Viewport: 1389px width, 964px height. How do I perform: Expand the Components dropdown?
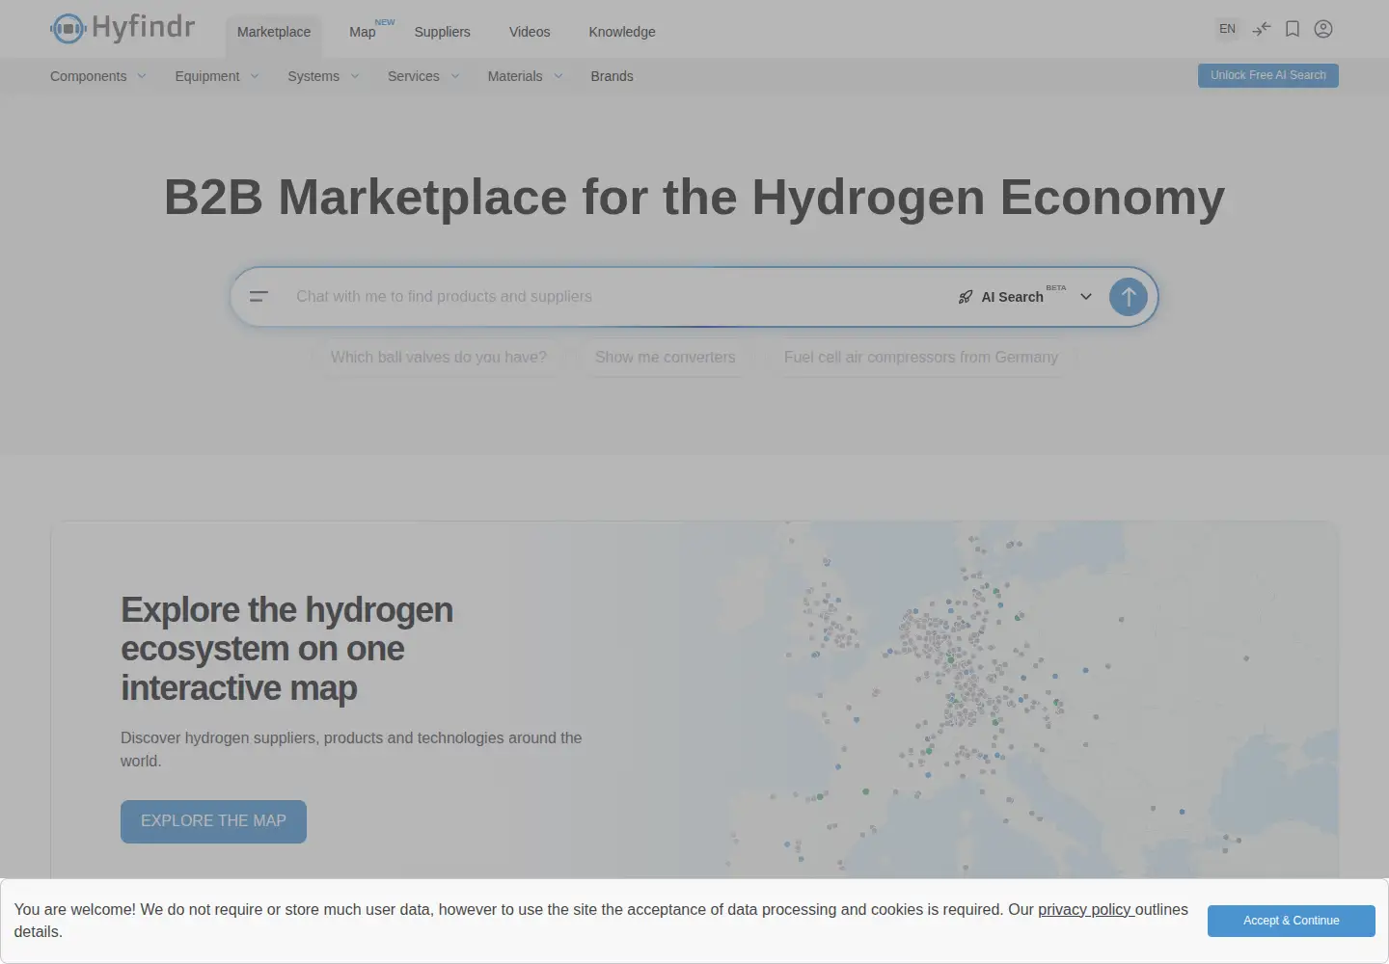(98, 76)
